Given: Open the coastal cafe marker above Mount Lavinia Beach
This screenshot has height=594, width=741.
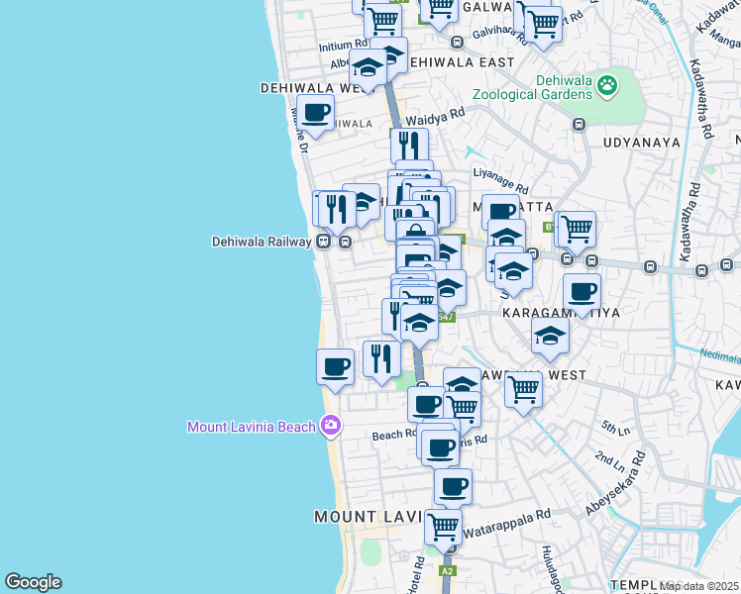Looking at the screenshot, I should coord(335,366).
